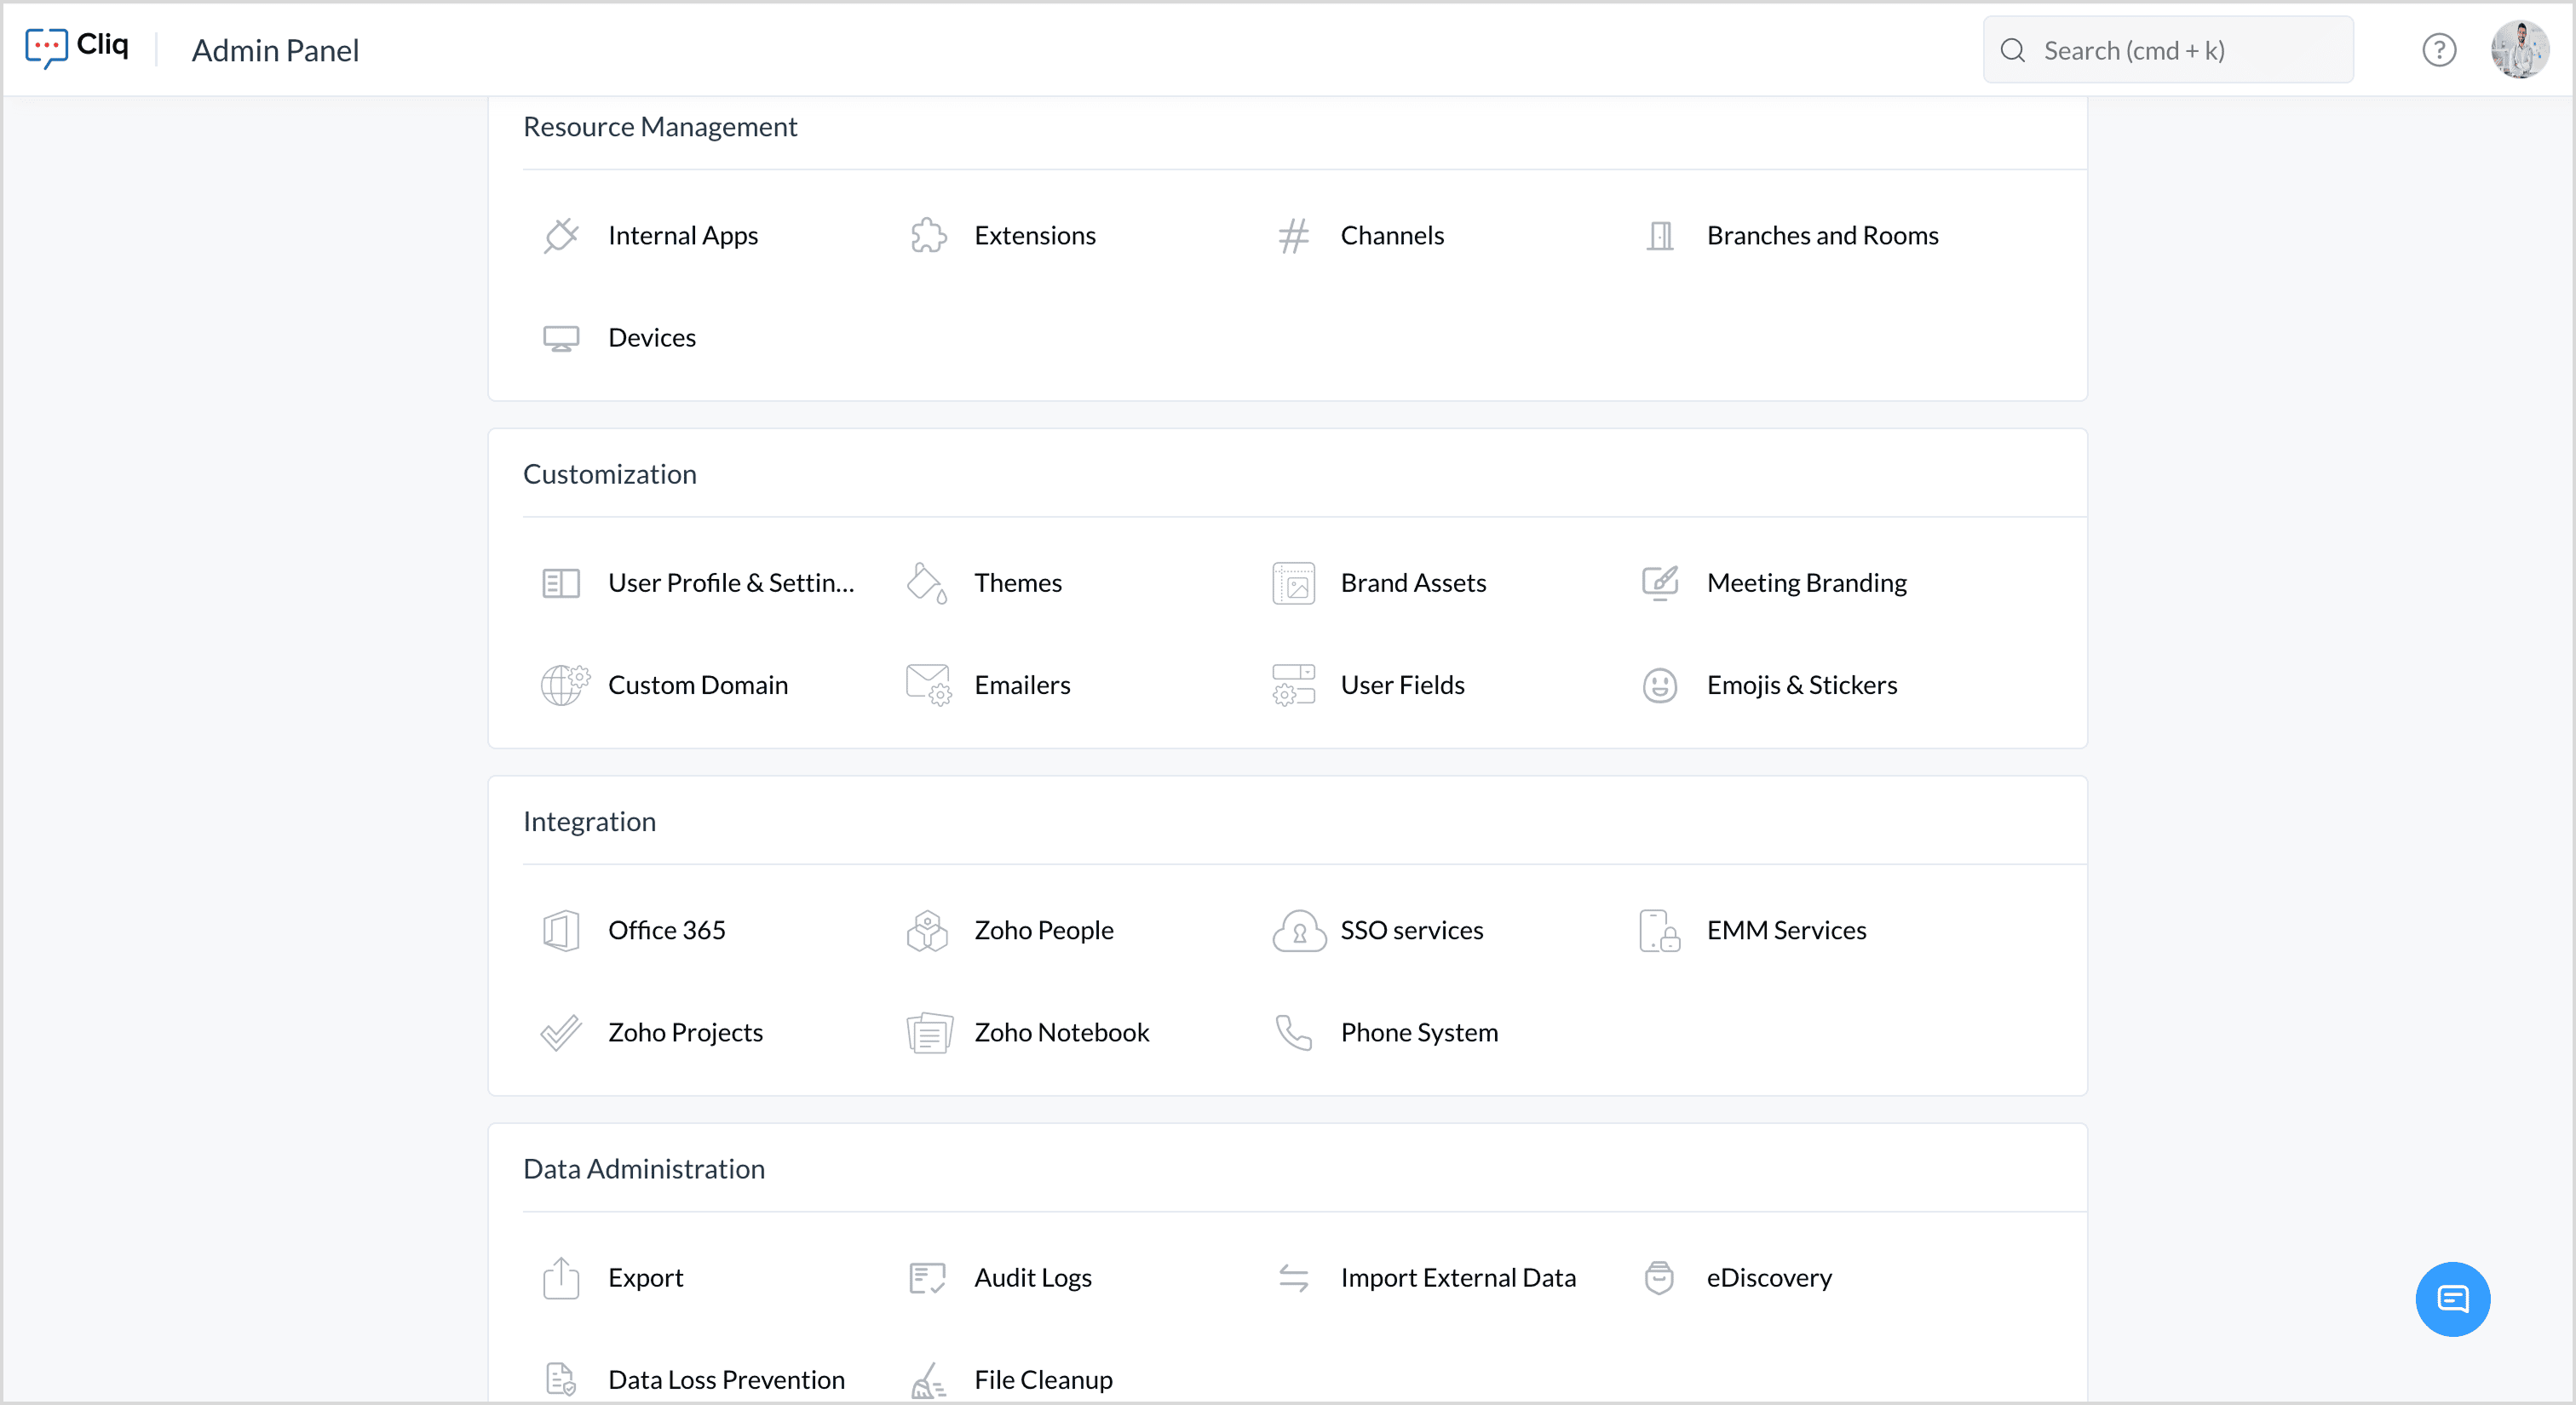
Task: Open Zoho People integration
Action: (1044, 931)
